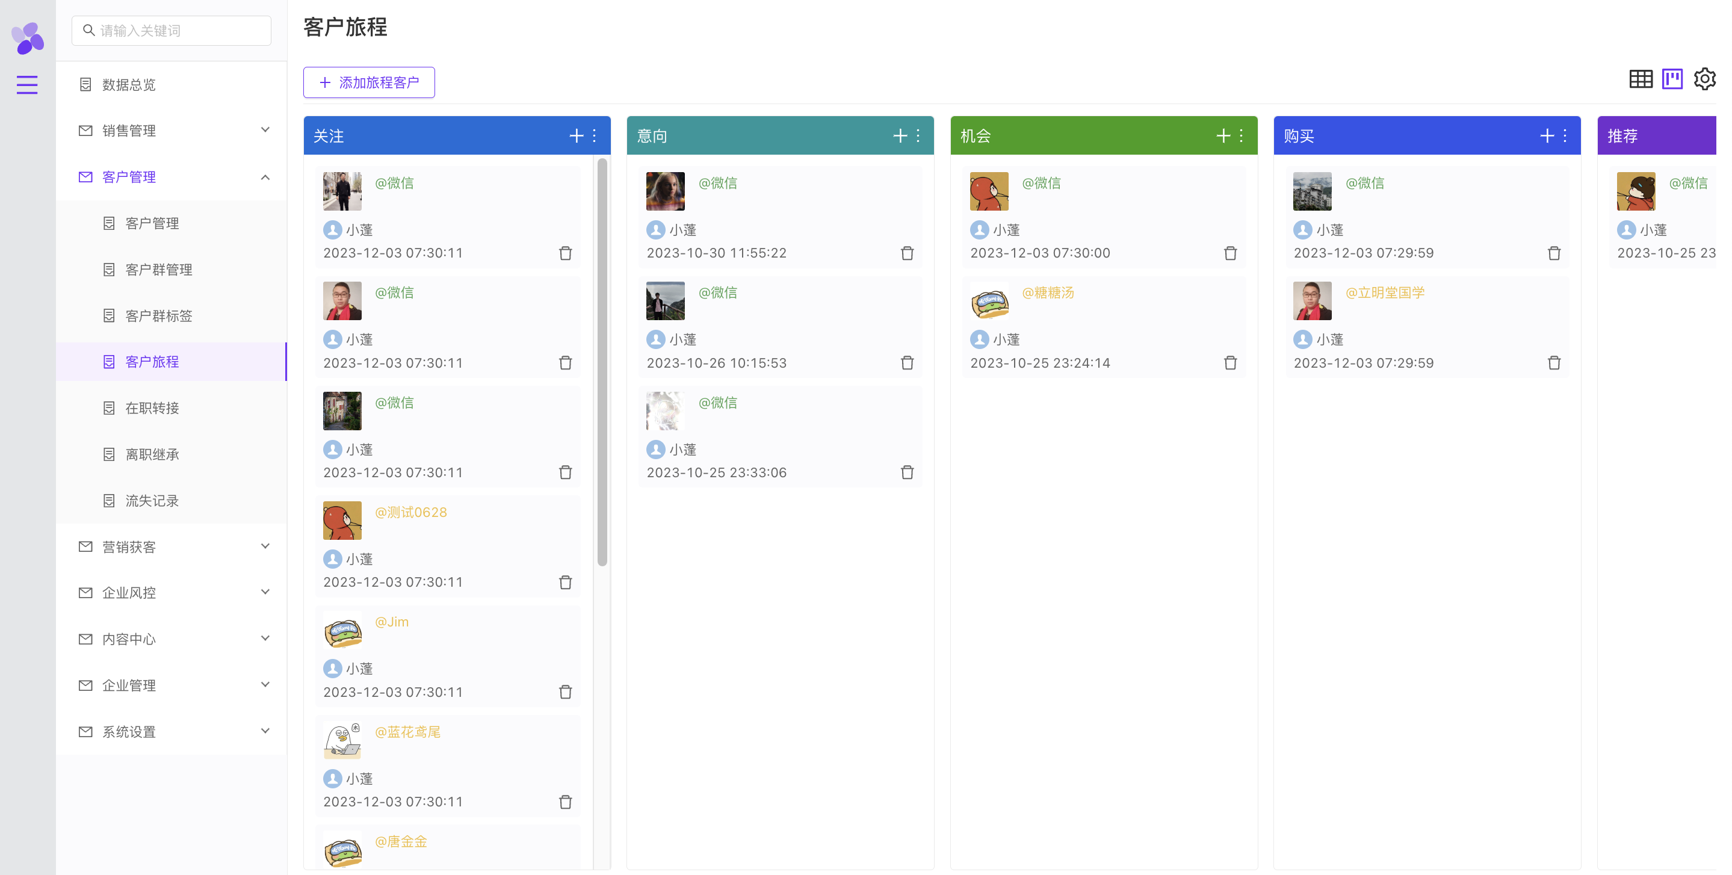
Task: Click @糖糖汤 card avatar thumbnail
Action: [989, 302]
